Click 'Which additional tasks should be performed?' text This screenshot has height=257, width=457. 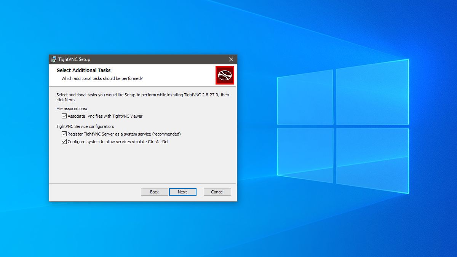pos(102,78)
